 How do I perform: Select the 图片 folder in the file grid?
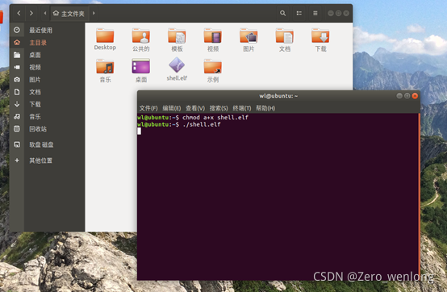pos(249,40)
